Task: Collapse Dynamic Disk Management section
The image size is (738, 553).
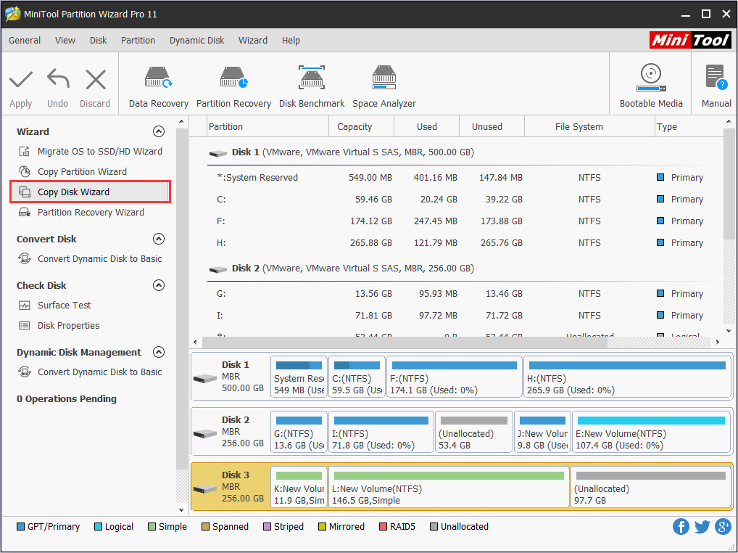Action: tap(158, 352)
